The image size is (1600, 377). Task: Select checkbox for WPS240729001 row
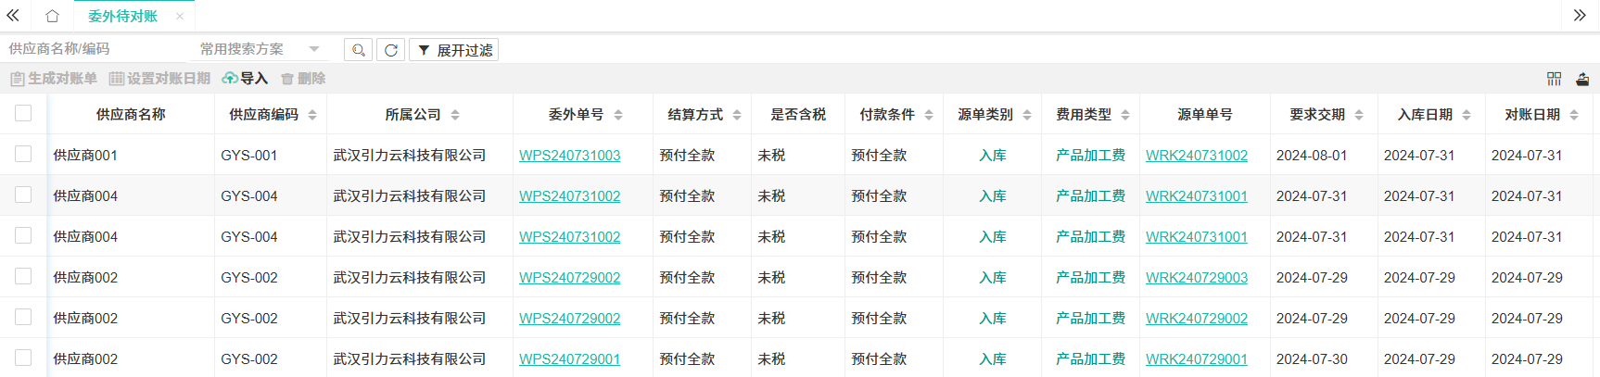pos(23,358)
